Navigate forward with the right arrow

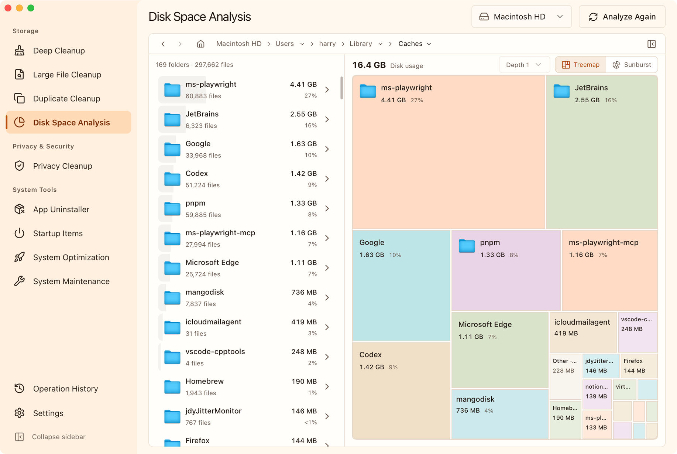180,44
